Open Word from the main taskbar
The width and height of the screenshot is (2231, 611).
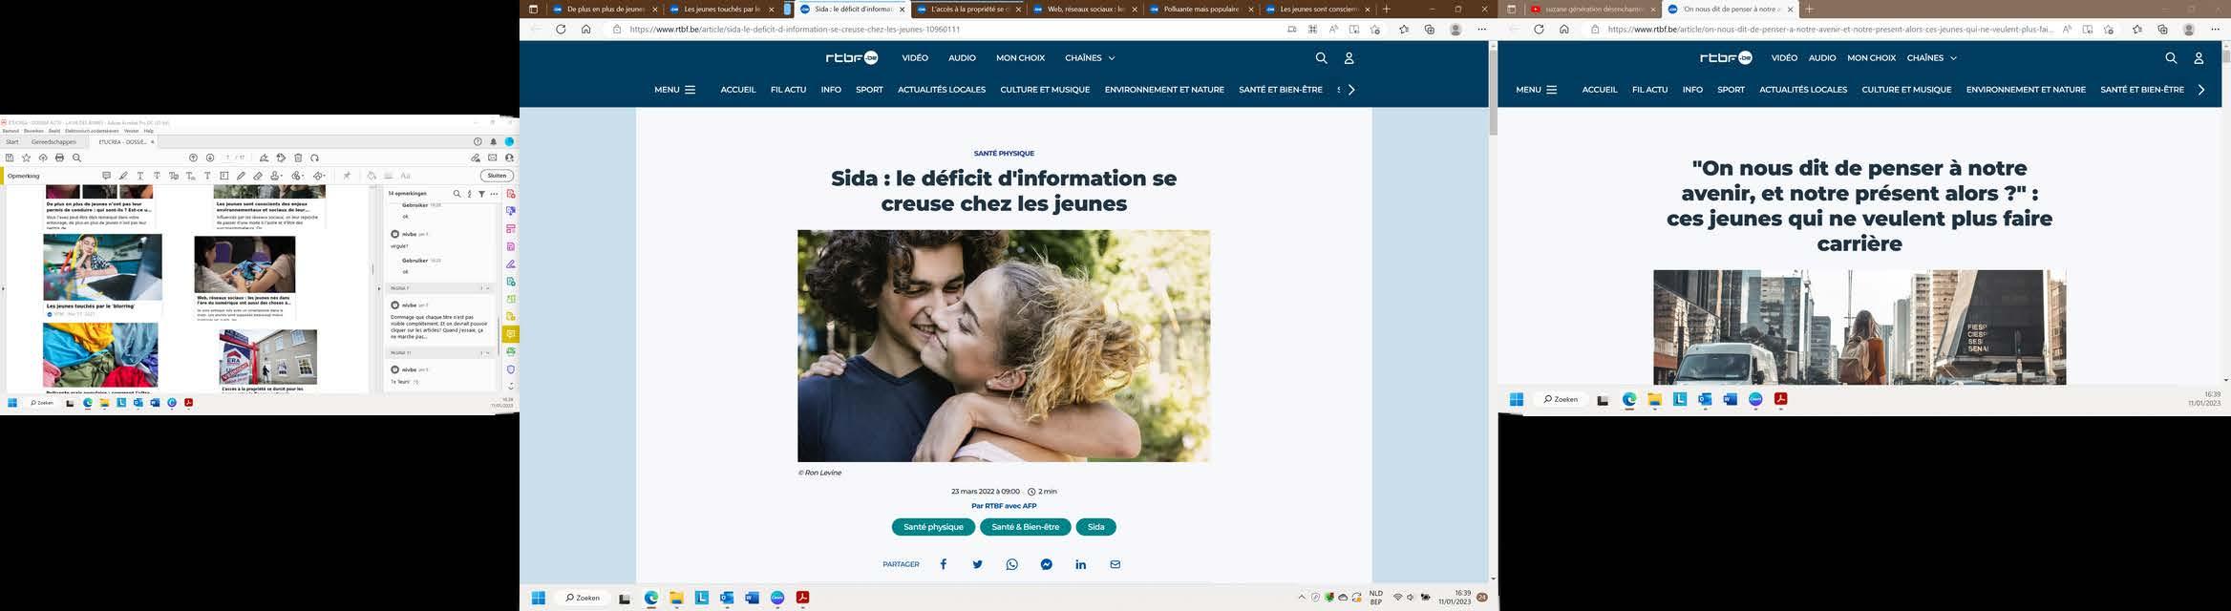point(752,598)
